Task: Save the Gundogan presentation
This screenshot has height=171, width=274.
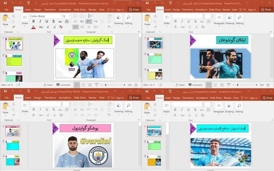Action: [147, 3]
